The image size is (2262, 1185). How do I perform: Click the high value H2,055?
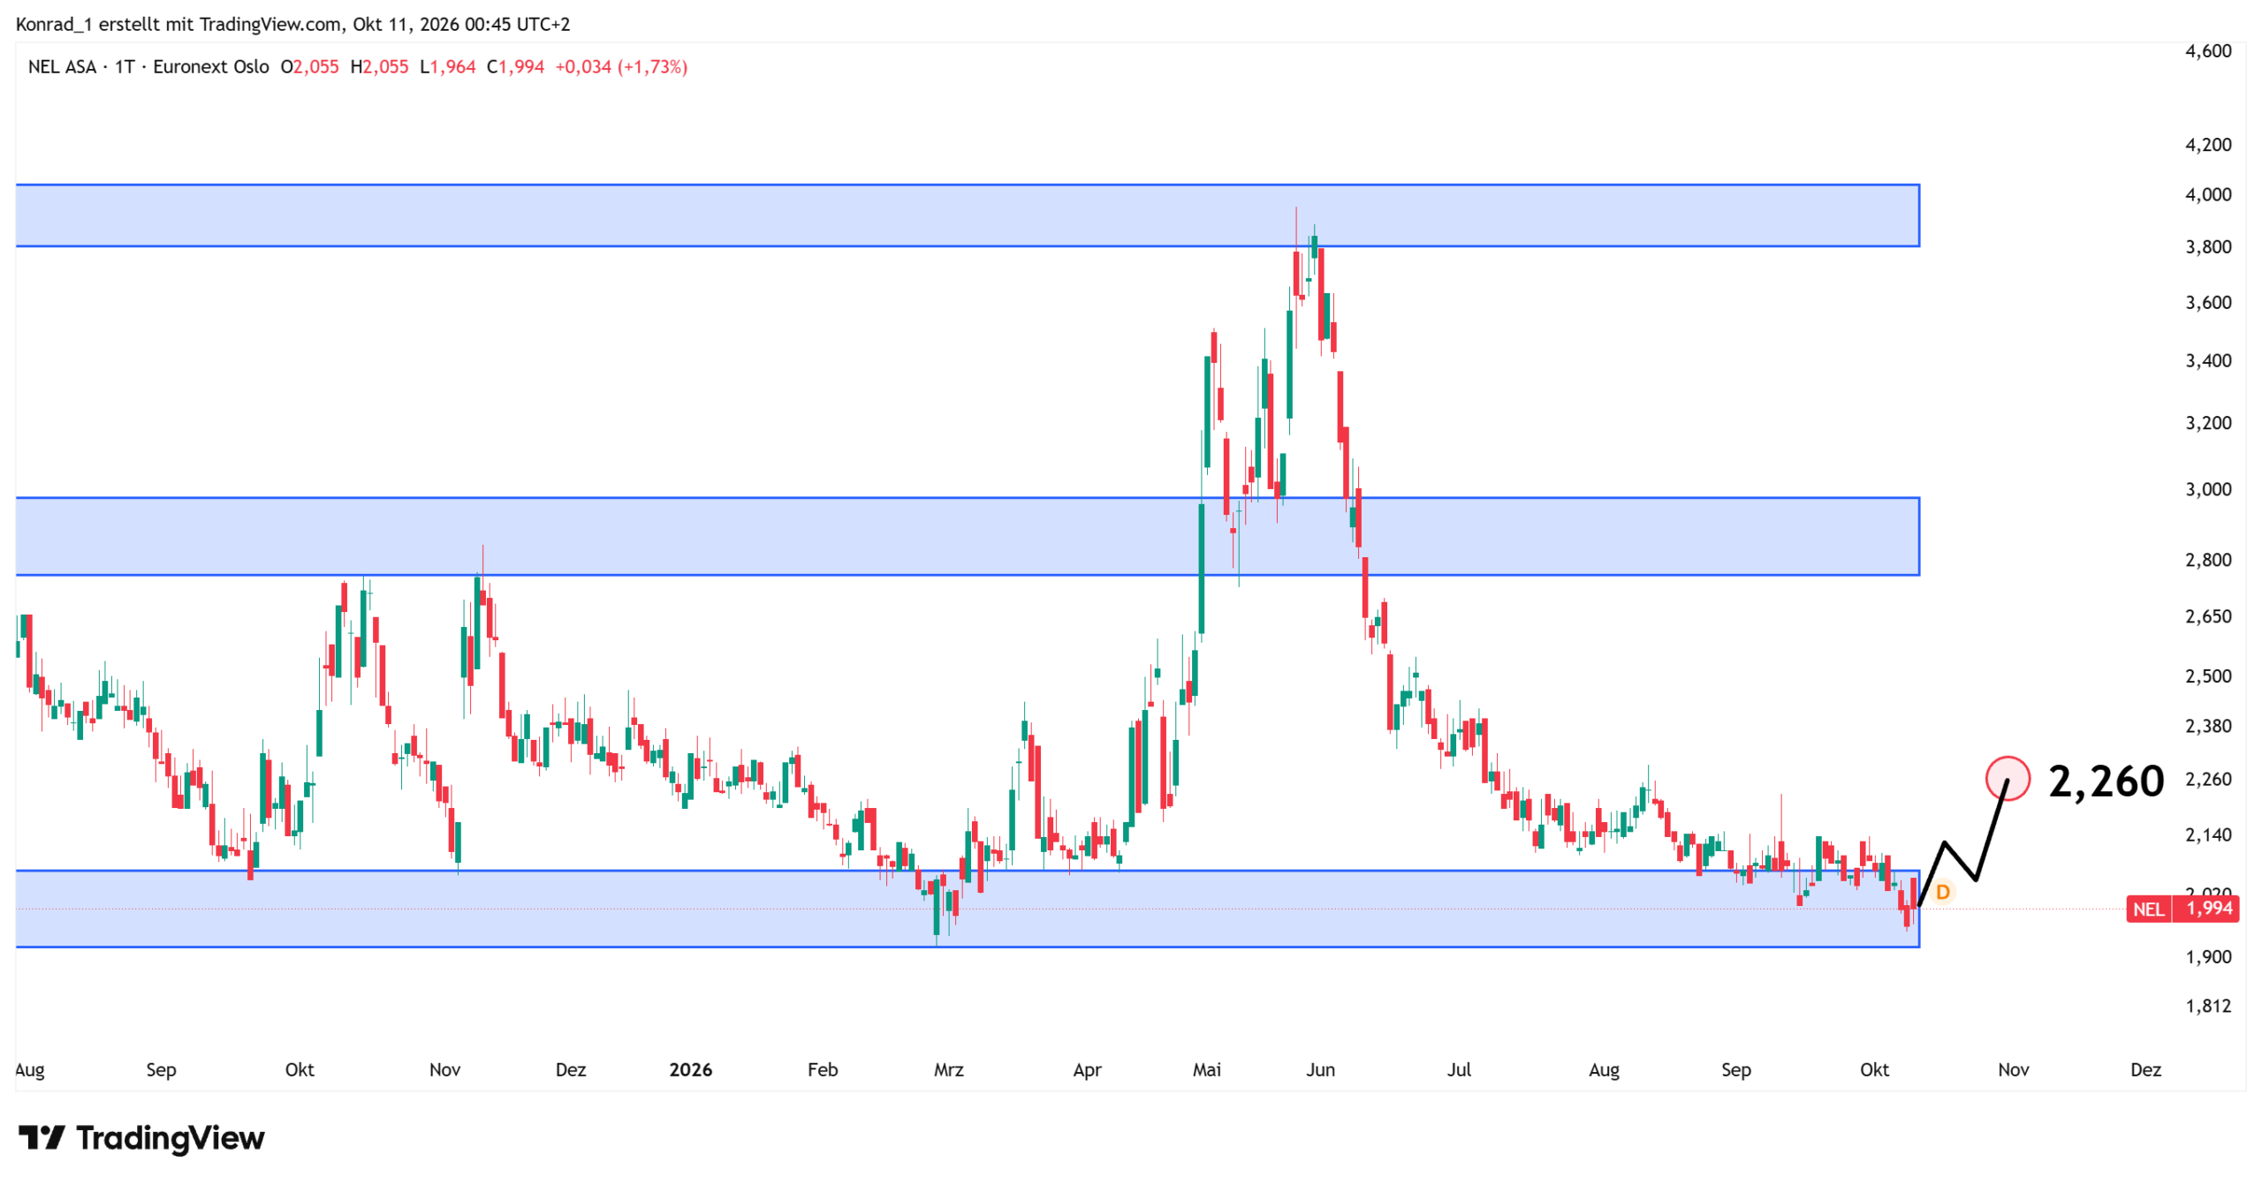click(379, 67)
